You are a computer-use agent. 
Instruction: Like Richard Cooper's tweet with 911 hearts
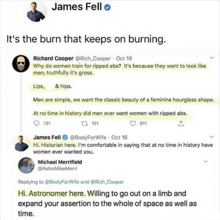(x=133, y=124)
